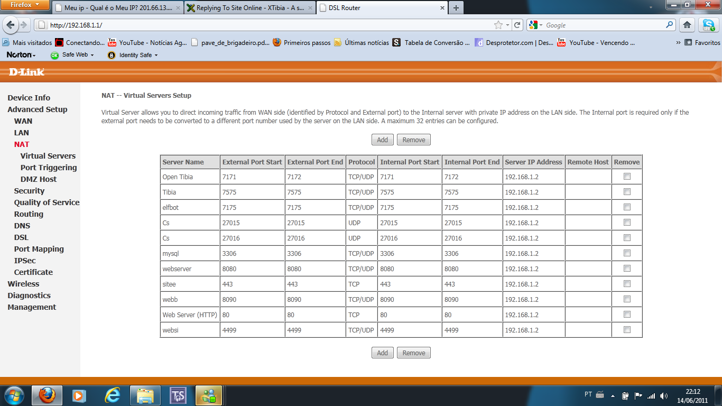
Task: Click Firefox icon in taskbar
Action: point(47,395)
